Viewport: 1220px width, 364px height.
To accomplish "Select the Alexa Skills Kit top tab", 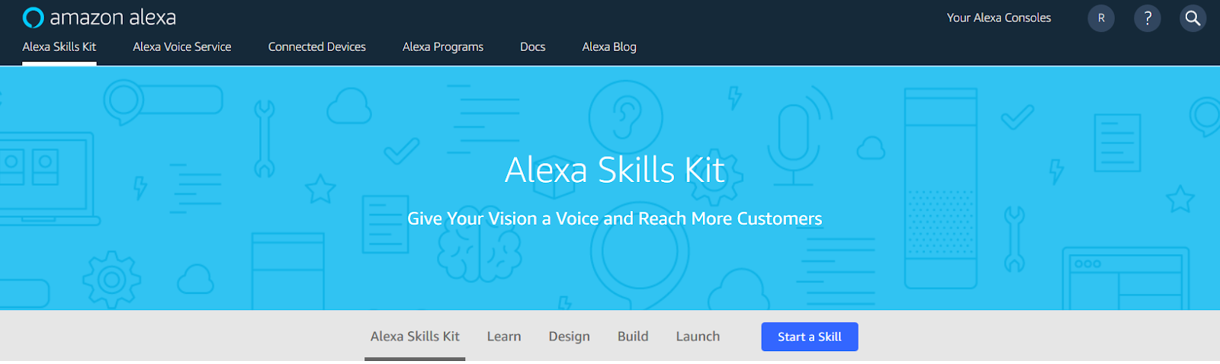I will coord(59,46).
